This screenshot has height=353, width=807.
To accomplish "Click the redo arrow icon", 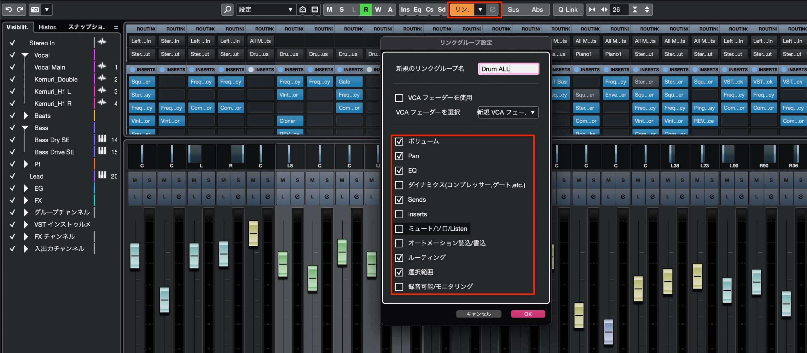I will pos(20,9).
